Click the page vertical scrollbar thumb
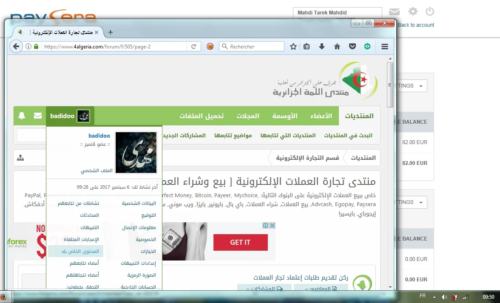Viewport: 500px width, 303px height. click(x=390, y=85)
